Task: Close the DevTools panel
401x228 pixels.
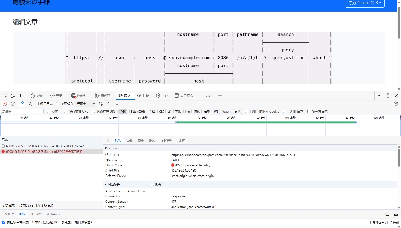Action: (396, 96)
